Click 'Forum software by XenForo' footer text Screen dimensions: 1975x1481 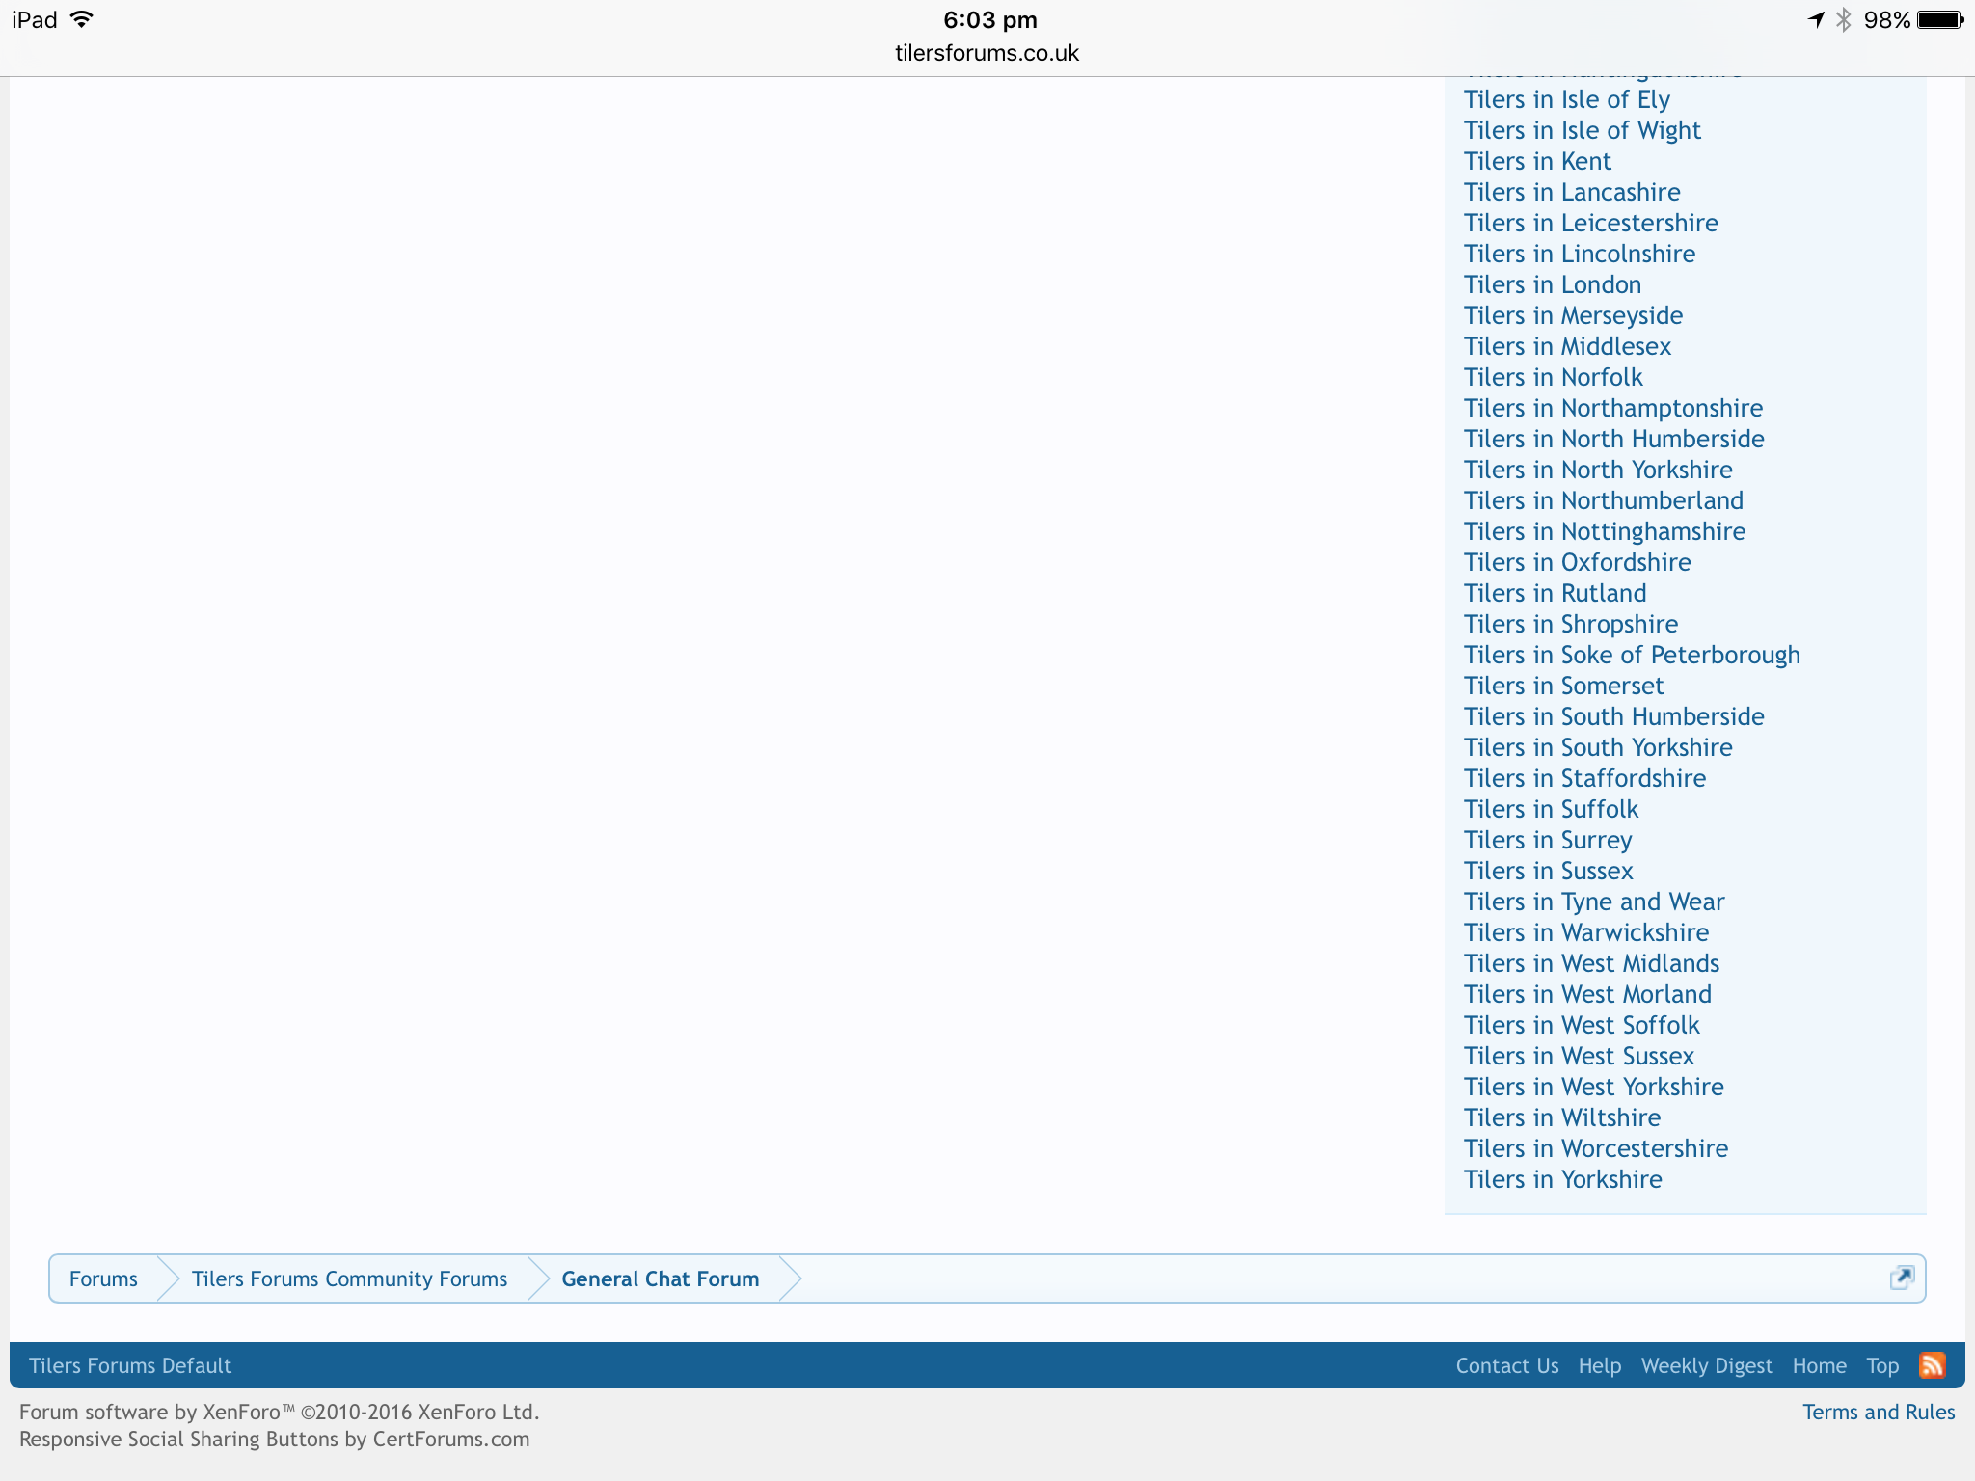pos(279,1412)
